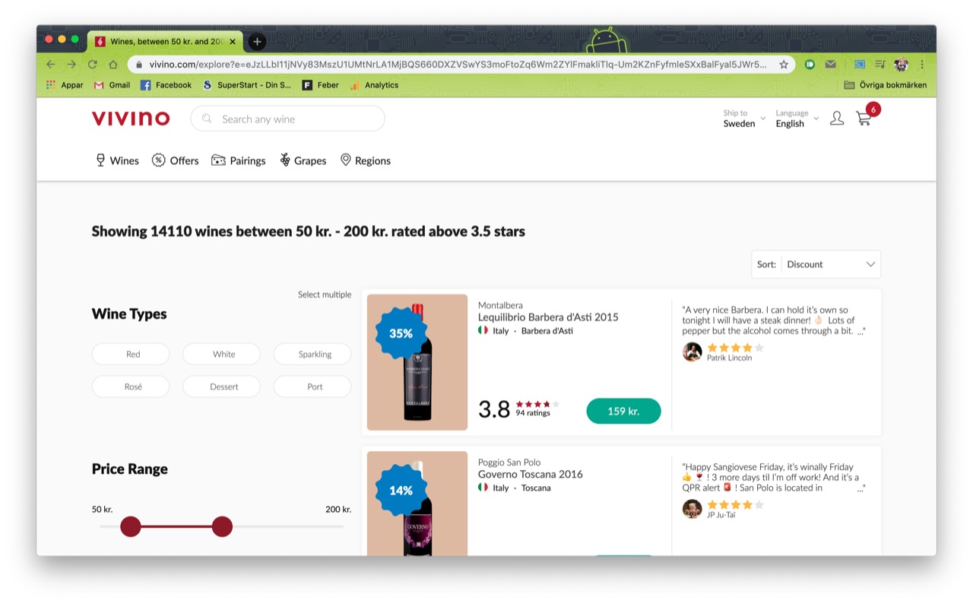Toggle the Red wine type filter
This screenshot has width=973, height=604.
click(x=131, y=354)
